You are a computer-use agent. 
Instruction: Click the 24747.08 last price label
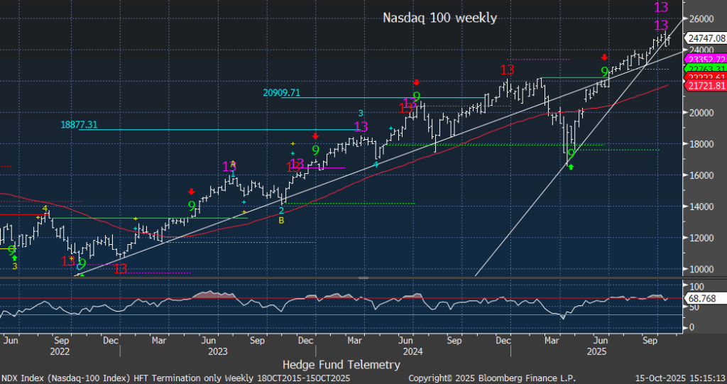point(707,38)
